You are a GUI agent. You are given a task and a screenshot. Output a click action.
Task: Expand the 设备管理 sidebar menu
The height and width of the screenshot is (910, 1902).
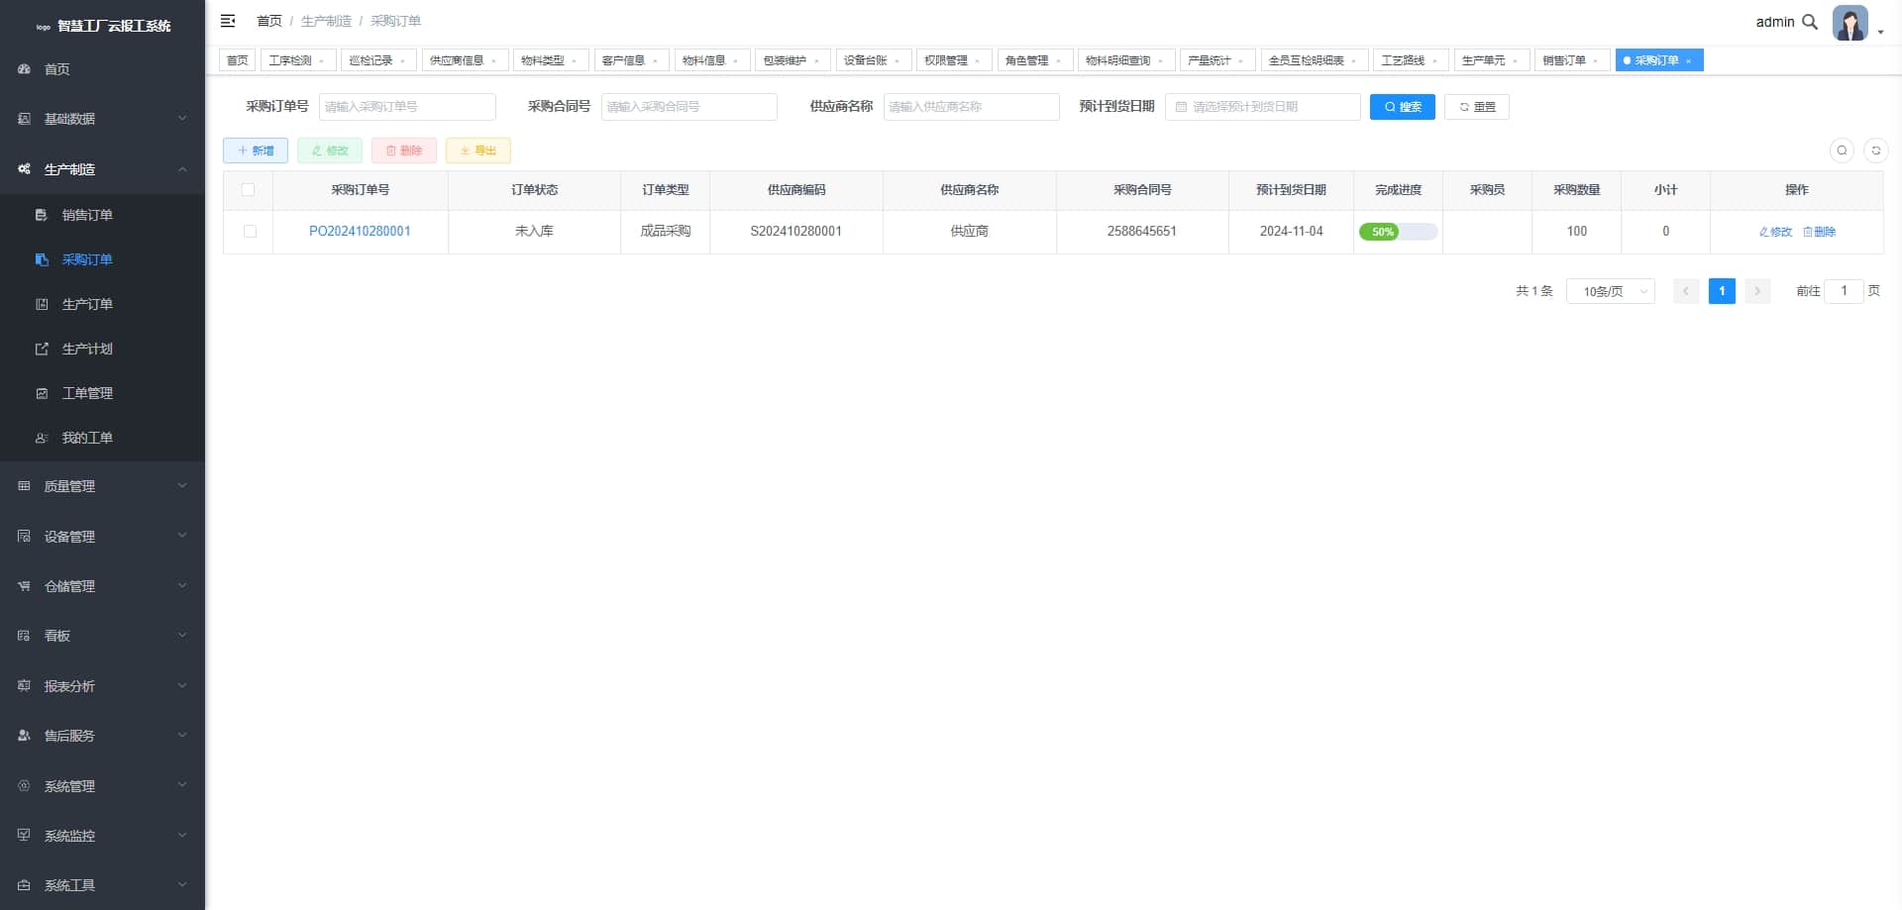[103, 537]
